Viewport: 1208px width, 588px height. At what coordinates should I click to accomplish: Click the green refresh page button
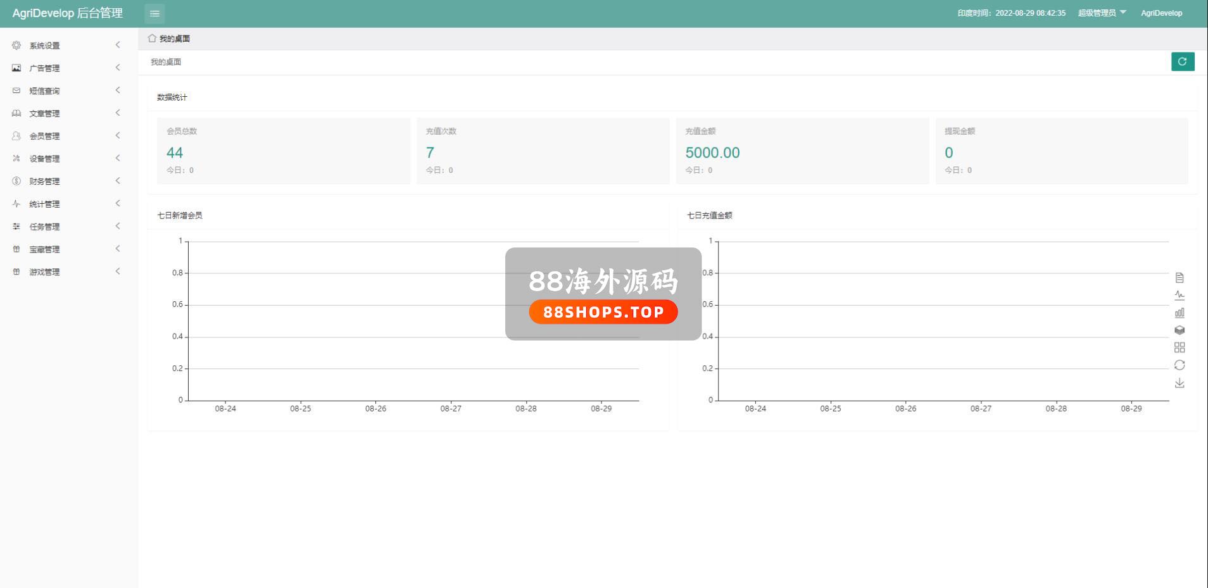[x=1182, y=61]
